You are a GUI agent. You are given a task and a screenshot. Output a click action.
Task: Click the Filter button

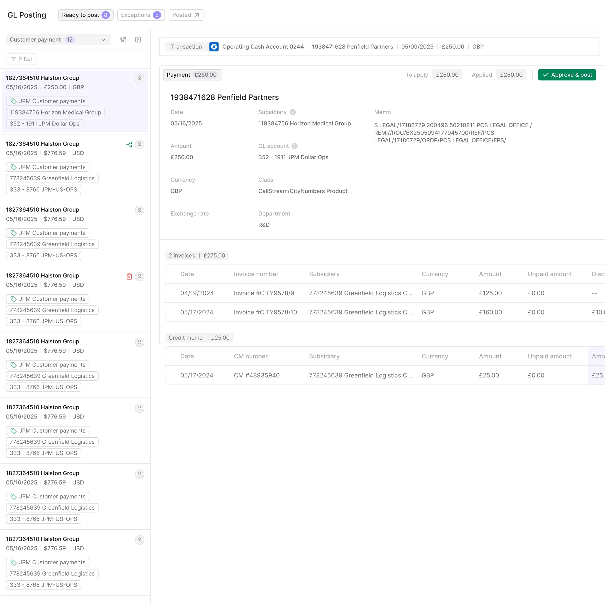[x=21, y=59]
